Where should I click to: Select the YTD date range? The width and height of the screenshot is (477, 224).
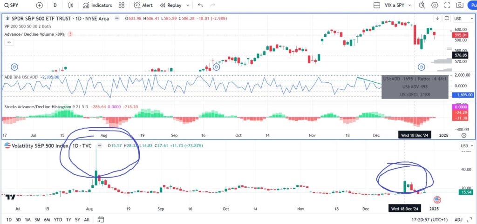click(x=58, y=219)
